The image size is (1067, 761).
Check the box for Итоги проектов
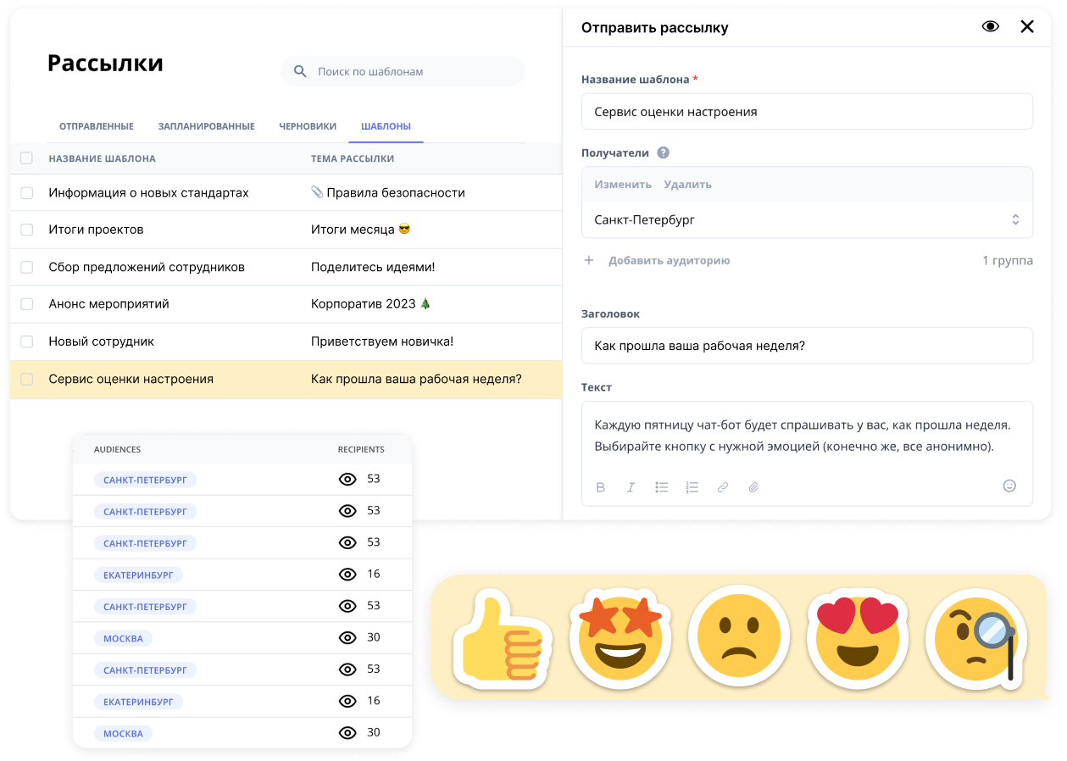click(26, 230)
